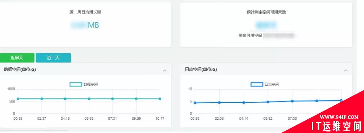The image size is (364, 133).
Task: Click the 10 axis label in 日志空间 chart
Action: coord(190,89)
